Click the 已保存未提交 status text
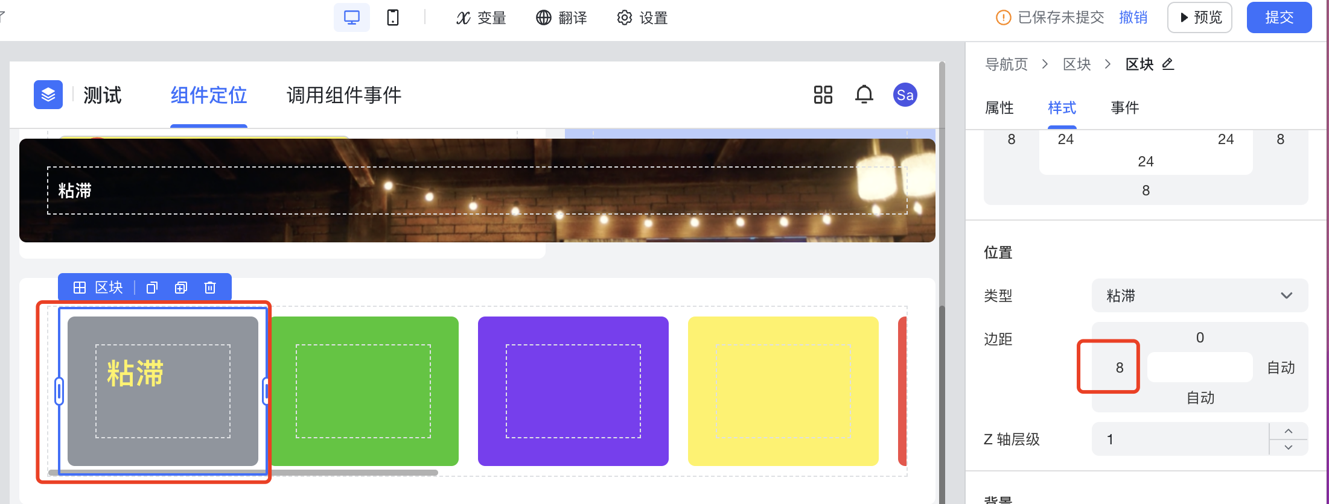1329x504 pixels. pos(1061,17)
